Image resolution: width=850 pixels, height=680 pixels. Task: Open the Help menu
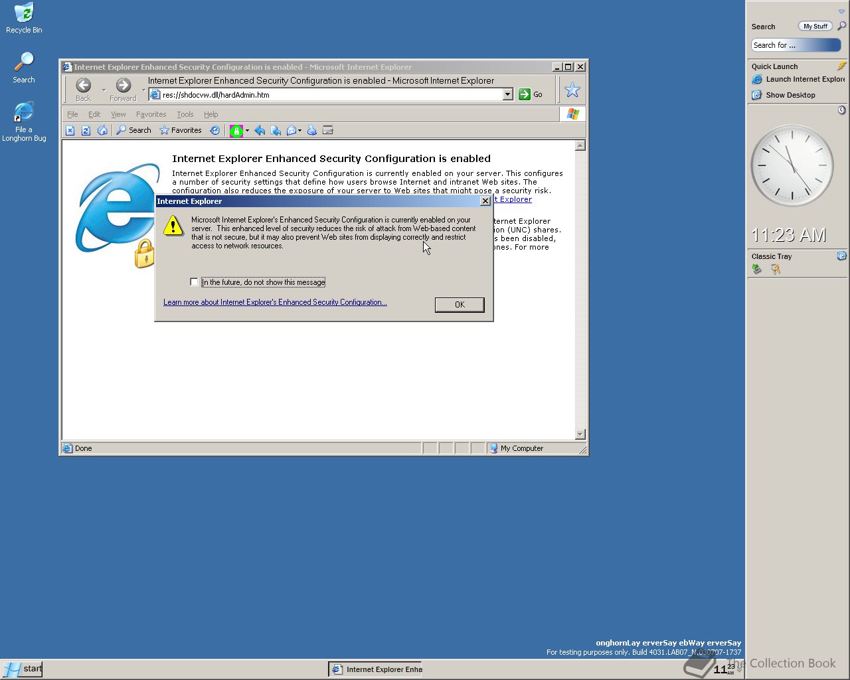tap(211, 114)
